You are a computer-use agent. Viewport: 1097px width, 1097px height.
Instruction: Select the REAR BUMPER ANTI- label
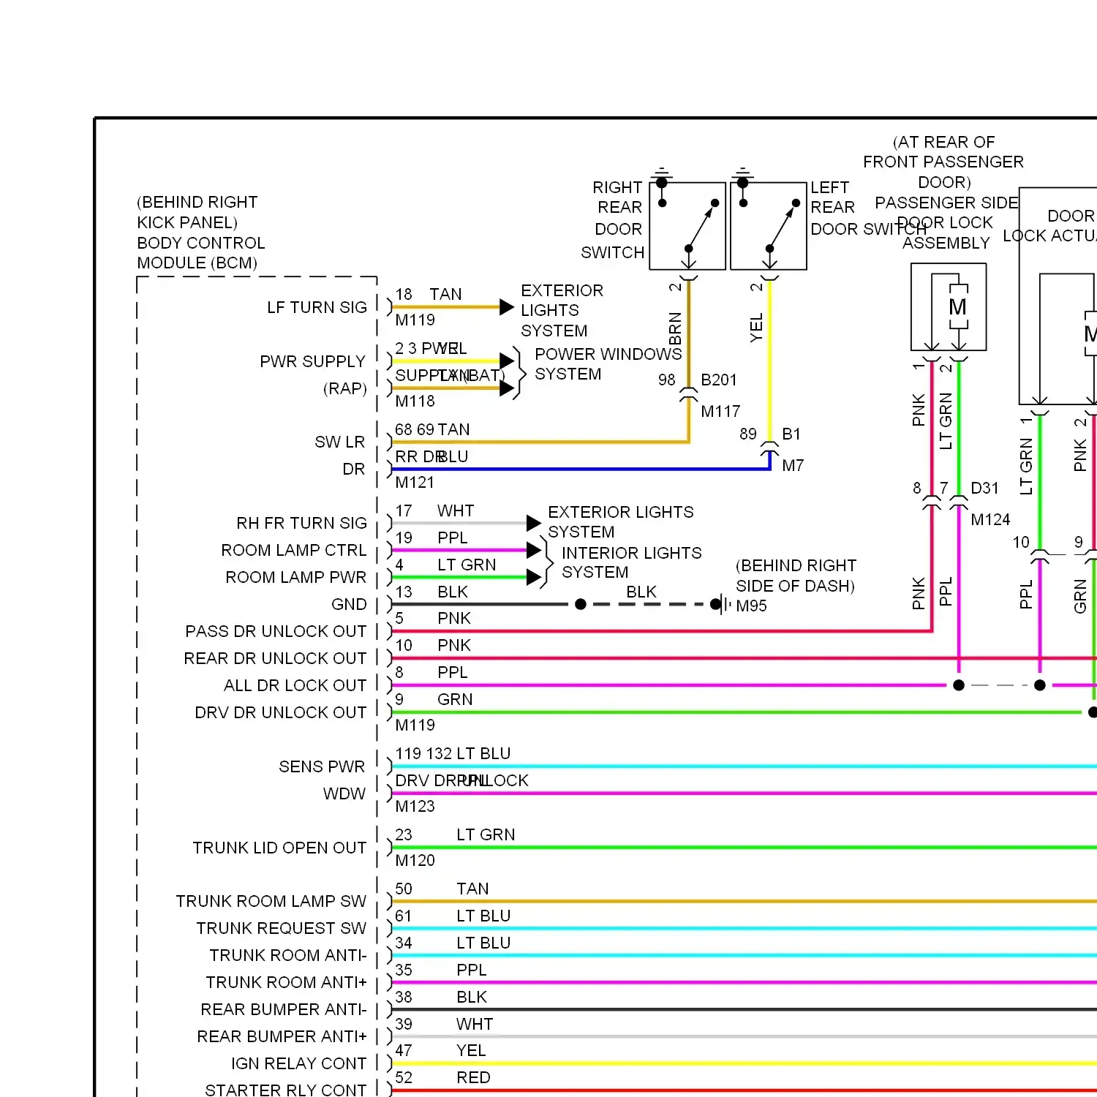(x=284, y=1009)
